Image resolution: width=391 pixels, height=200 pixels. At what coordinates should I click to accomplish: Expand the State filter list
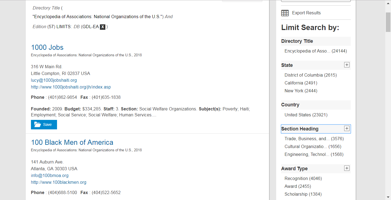pyautogui.click(x=347, y=65)
